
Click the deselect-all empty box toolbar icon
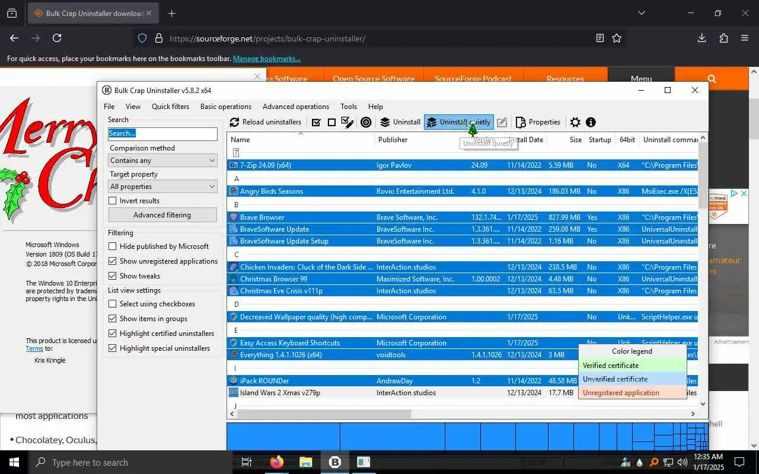[x=331, y=123]
